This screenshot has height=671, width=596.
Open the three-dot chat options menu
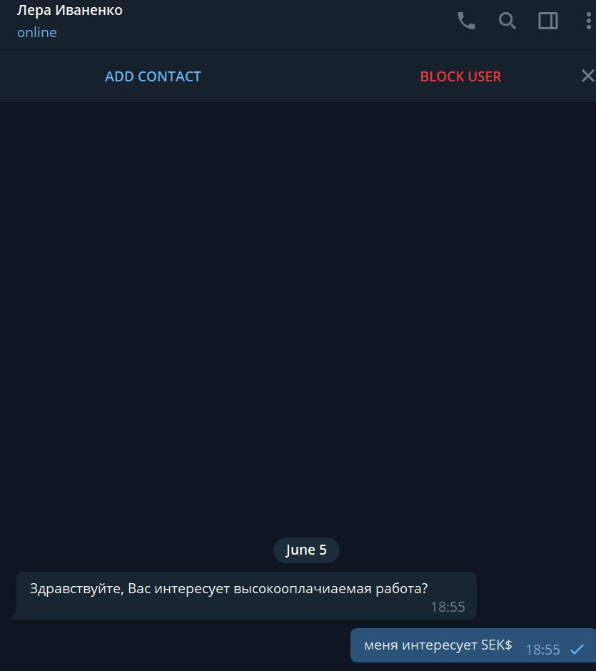(589, 21)
